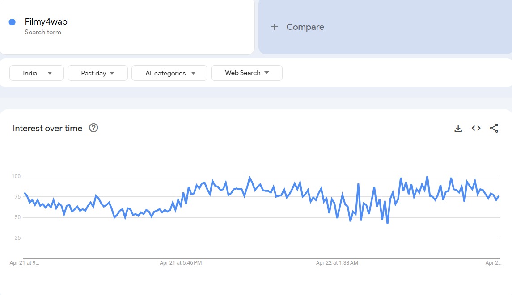Click the Interest over time heading
Viewport: 512px width, 295px height.
coord(48,128)
